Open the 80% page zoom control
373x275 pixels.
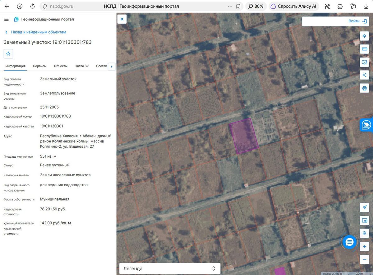click(x=256, y=6)
